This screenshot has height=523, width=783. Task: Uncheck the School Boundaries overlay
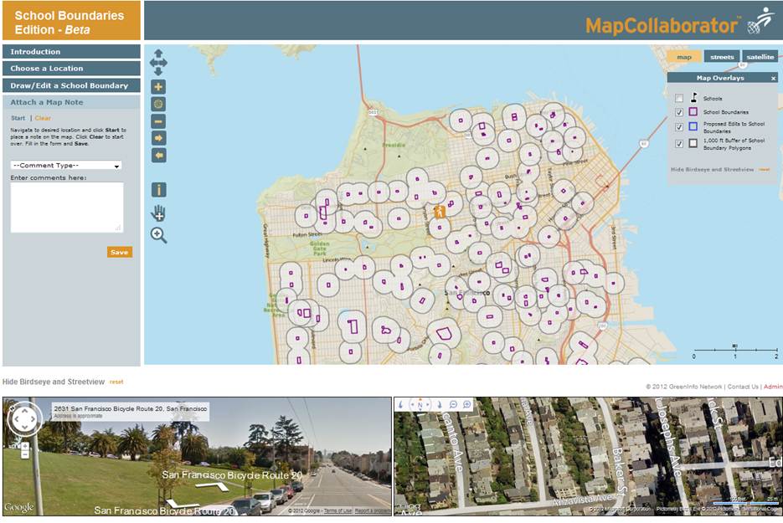point(679,112)
